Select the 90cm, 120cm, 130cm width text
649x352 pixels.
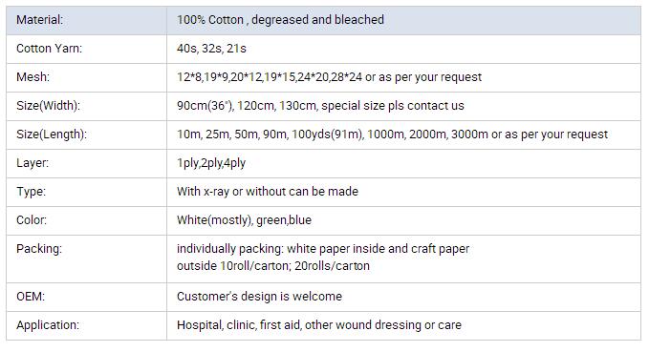[x=320, y=106]
